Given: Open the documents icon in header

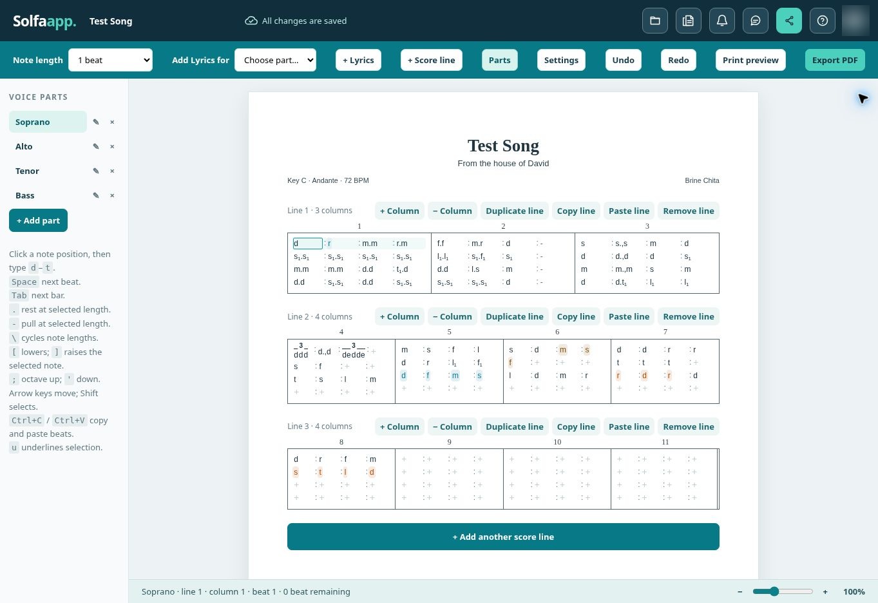Looking at the screenshot, I should tap(689, 21).
